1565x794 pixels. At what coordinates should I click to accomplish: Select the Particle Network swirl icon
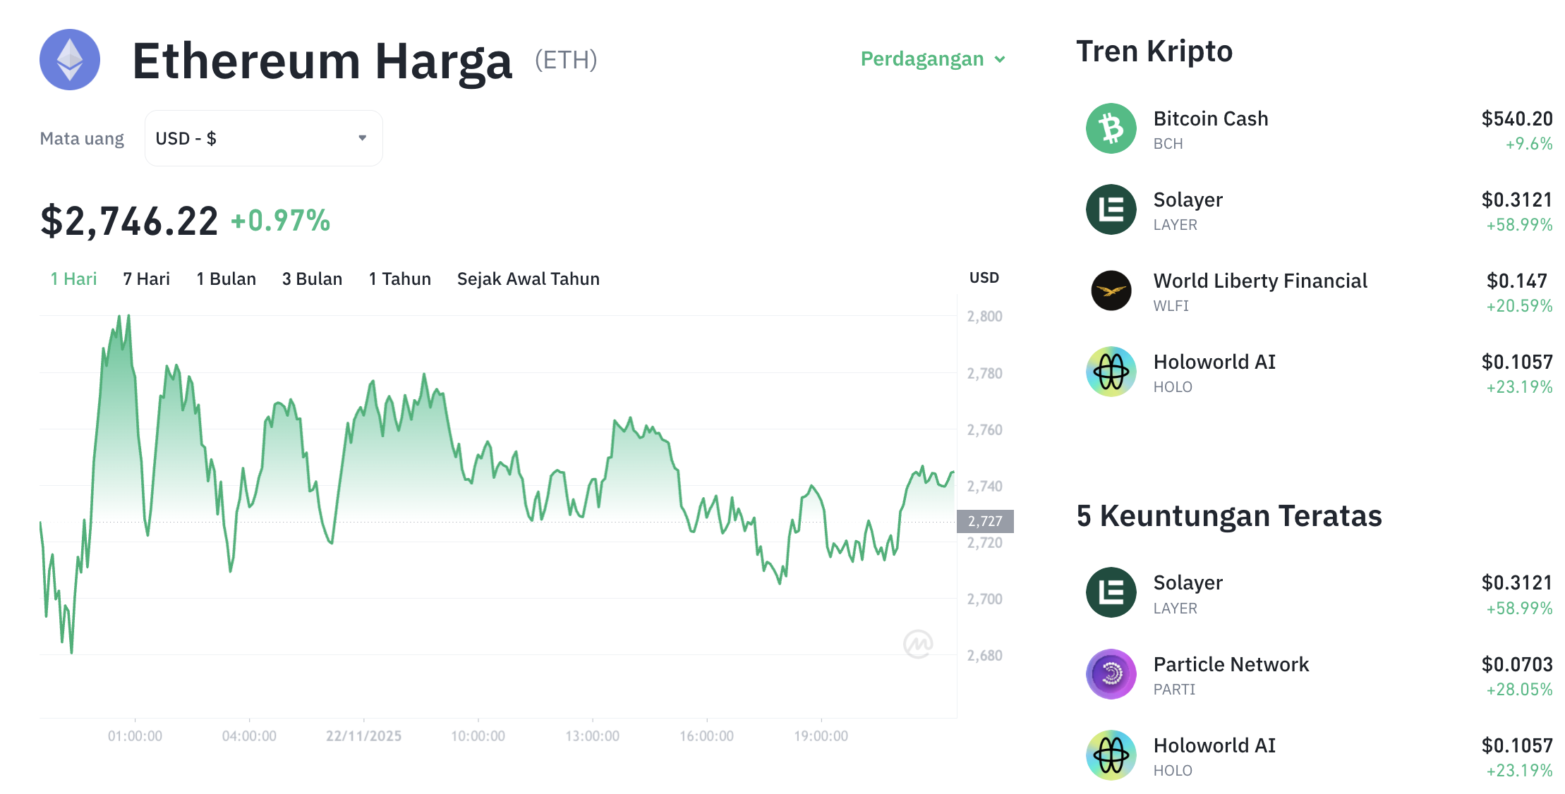[x=1110, y=673]
